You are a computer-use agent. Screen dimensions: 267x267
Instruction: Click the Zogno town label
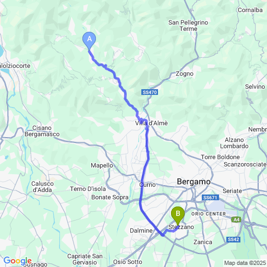click(185, 74)
